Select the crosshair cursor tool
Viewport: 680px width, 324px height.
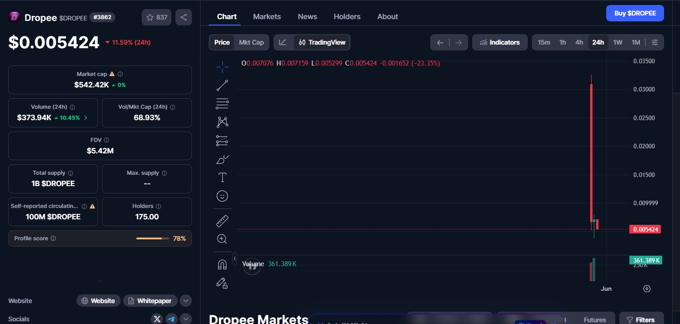pos(222,67)
